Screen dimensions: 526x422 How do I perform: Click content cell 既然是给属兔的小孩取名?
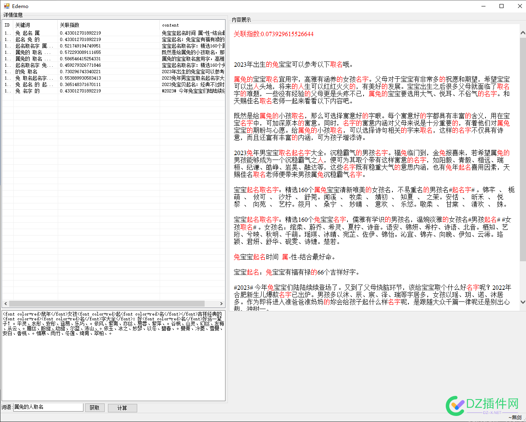(x=193, y=52)
